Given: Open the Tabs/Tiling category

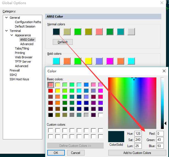Looking at the screenshot, I should coord(22,48).
